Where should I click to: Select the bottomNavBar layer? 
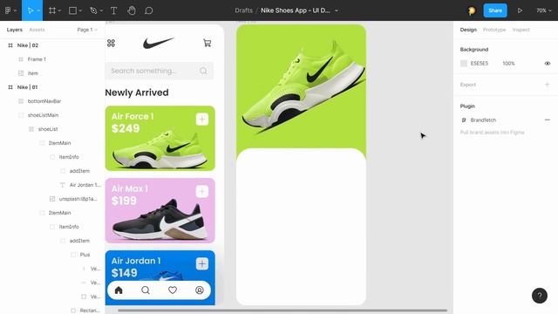pos(44,101)
